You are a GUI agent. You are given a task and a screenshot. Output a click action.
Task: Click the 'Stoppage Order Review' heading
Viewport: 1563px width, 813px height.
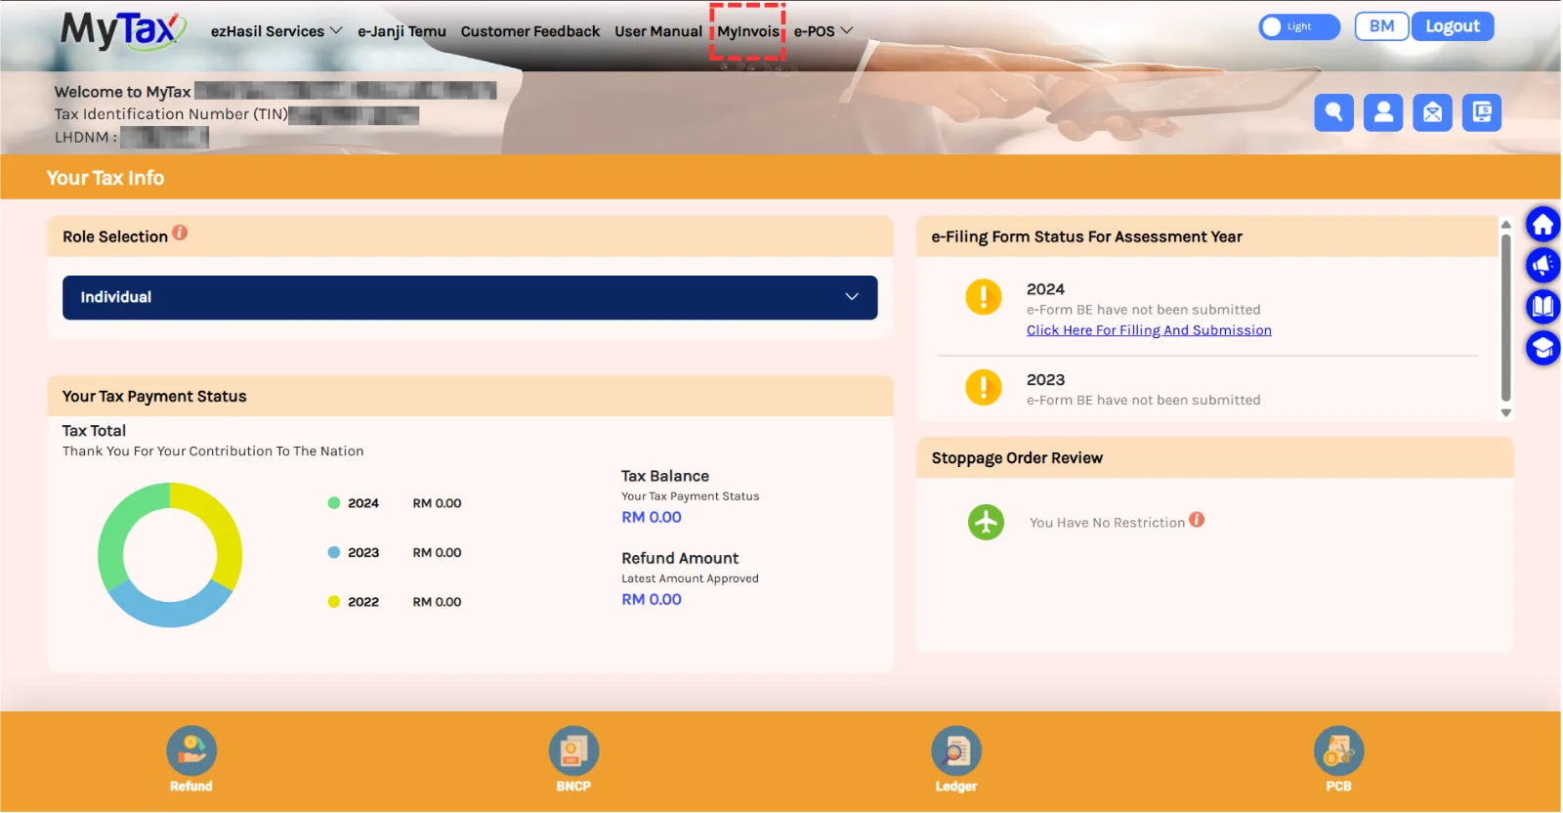pos(1017,458)
